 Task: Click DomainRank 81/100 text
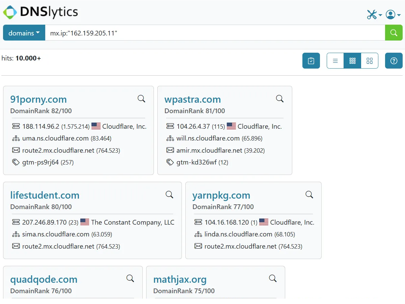(x=195, y=111)
